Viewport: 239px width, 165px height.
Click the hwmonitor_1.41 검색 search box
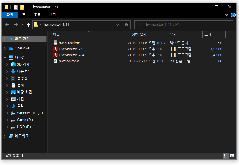tap(184, 25)
